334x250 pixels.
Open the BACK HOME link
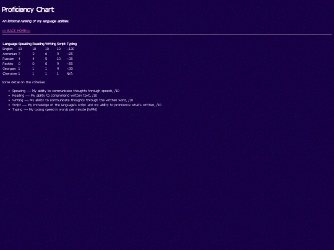pos(16,31)
